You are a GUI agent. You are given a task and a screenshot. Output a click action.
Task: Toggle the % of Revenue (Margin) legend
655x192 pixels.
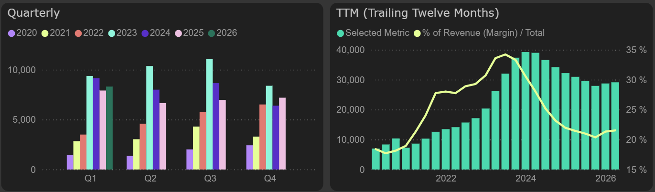(483, 33)
